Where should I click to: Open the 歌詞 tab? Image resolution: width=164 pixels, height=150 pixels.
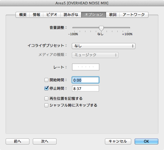[113, 15]
